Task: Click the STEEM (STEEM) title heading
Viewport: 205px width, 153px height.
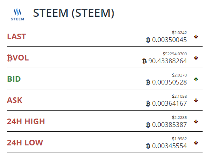Action: 74,13
